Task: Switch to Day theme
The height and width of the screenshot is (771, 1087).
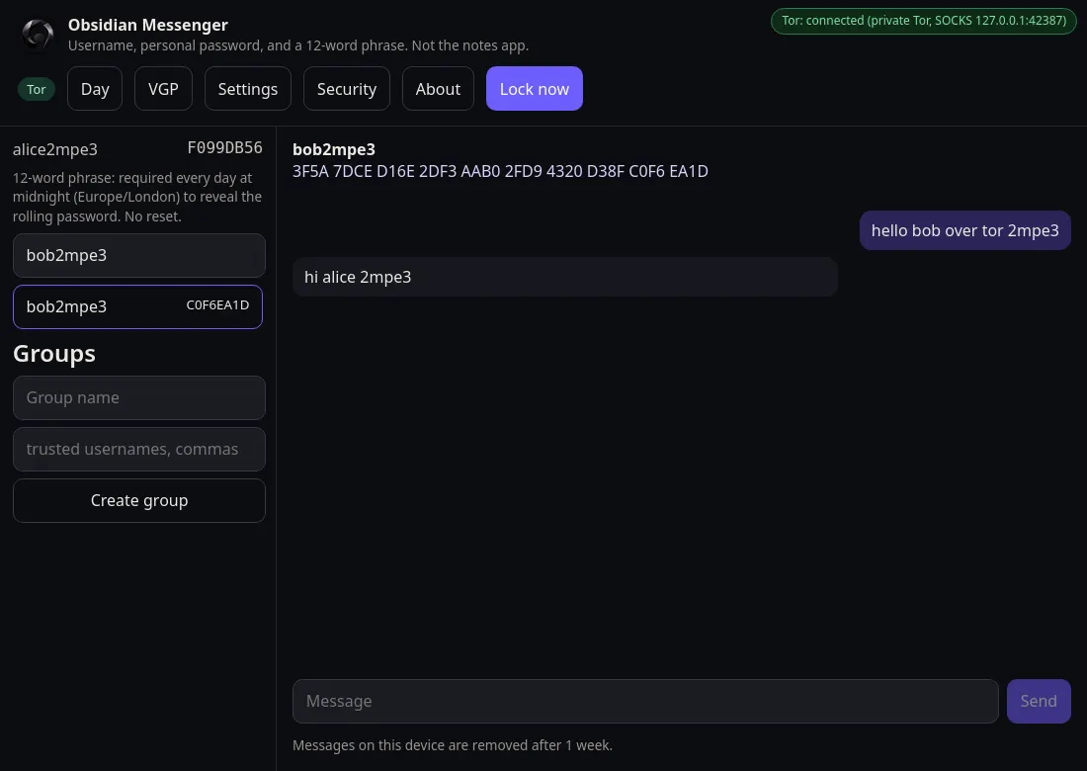Action: [x=95, y=89]
